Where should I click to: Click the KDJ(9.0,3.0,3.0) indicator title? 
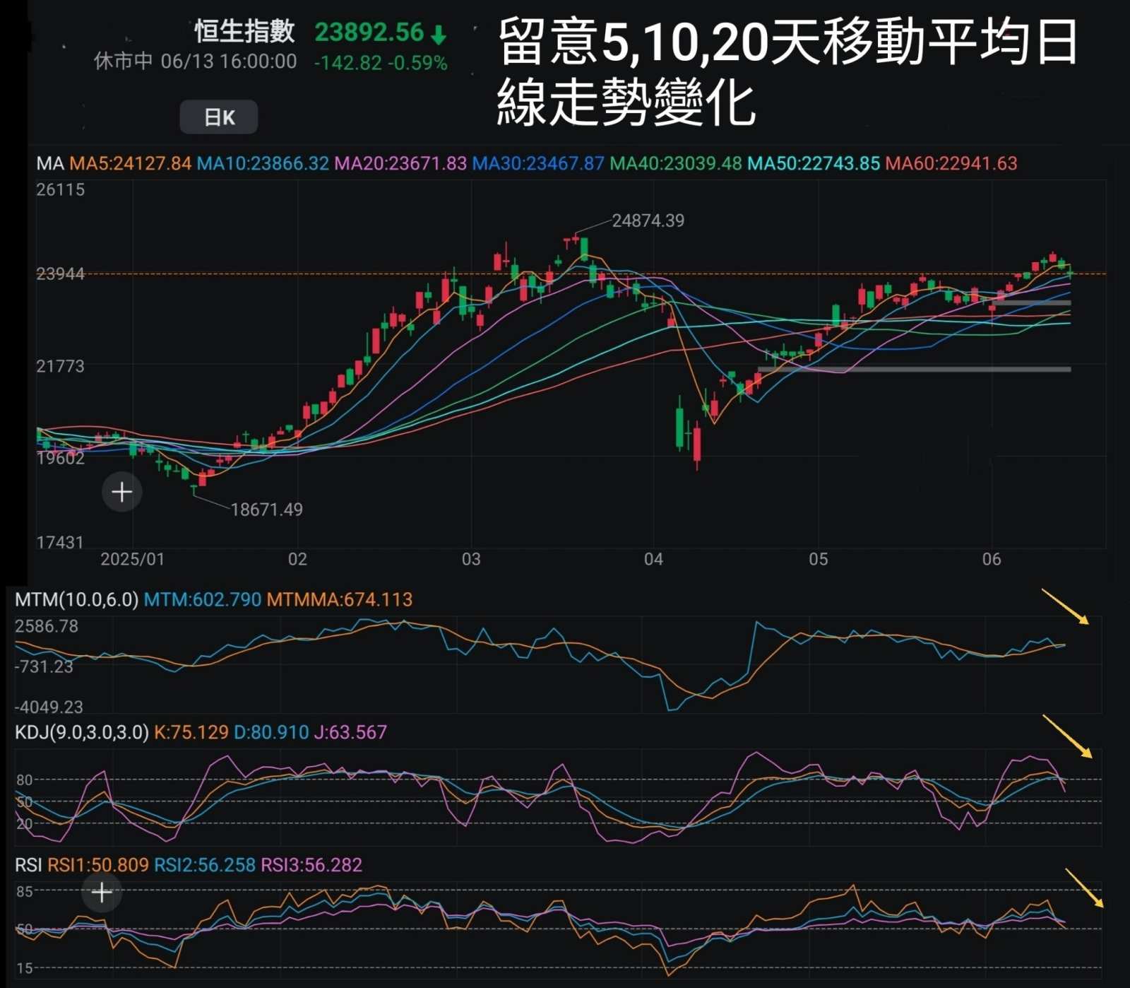coord(82,732)
